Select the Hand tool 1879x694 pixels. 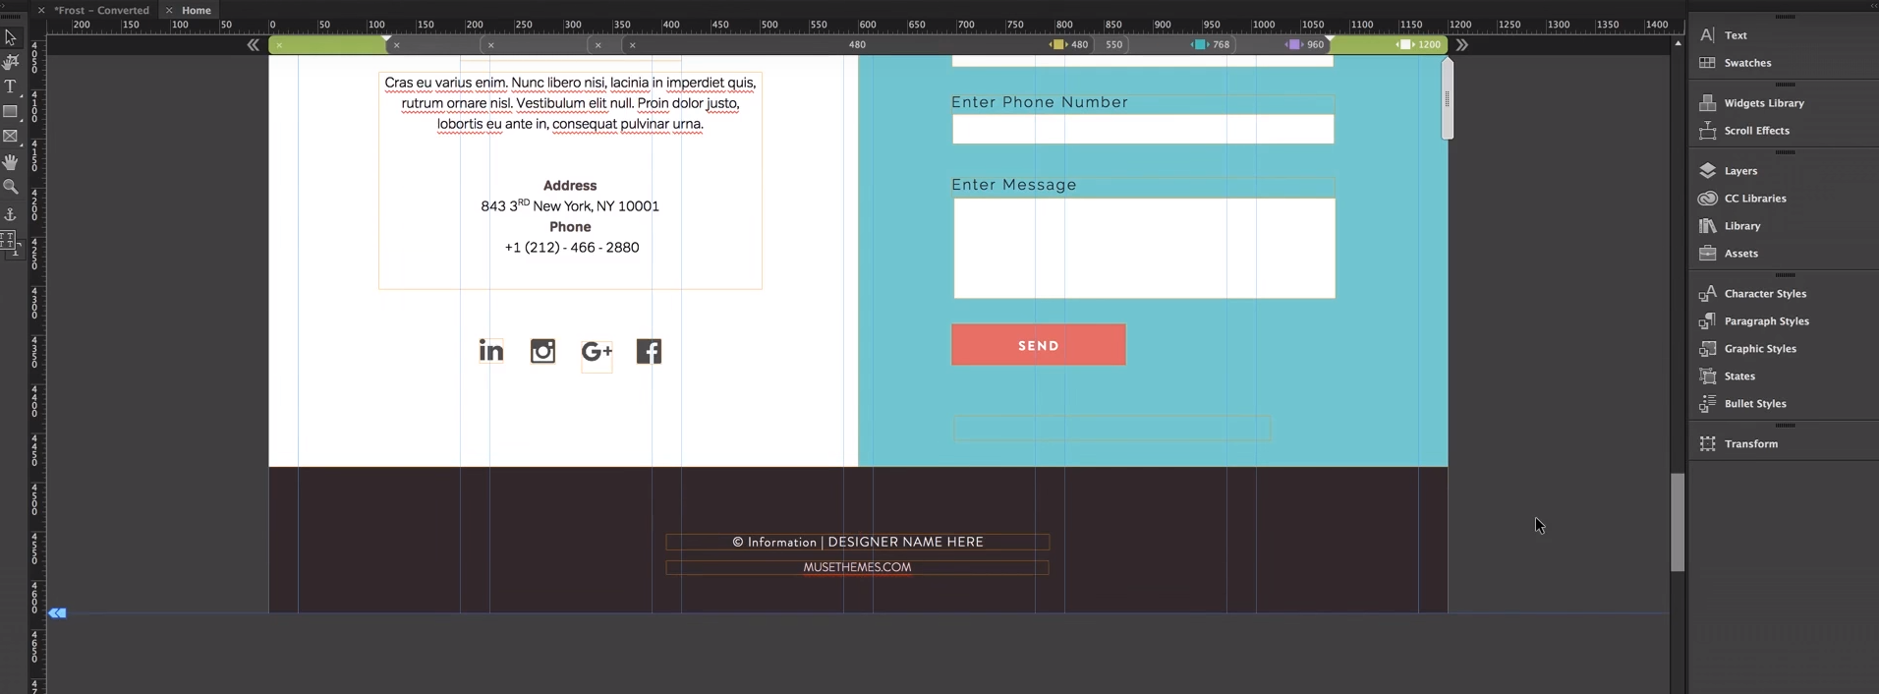pos(11,162)
